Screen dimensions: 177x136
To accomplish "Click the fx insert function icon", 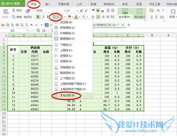I will click(44, 30).
